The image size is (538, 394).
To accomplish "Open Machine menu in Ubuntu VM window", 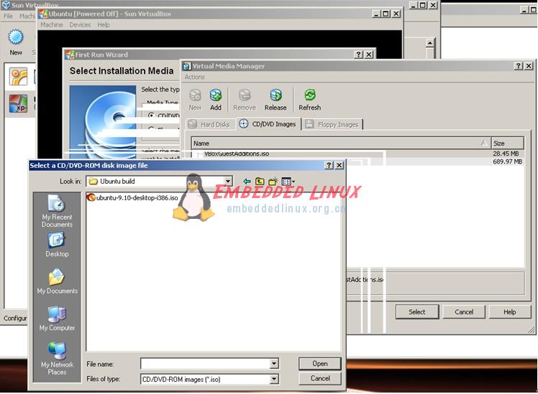I will click(x=52, y=24).
